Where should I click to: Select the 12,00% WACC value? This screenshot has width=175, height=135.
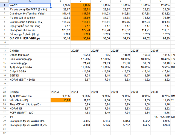pos(161,5)
